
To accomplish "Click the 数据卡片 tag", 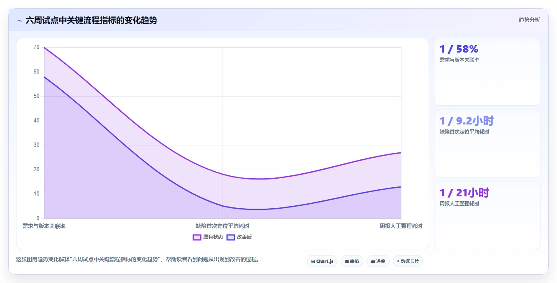I will click(x=408, y=261).
